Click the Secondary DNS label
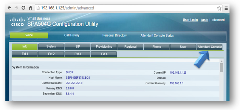 (x=53, y=94)
